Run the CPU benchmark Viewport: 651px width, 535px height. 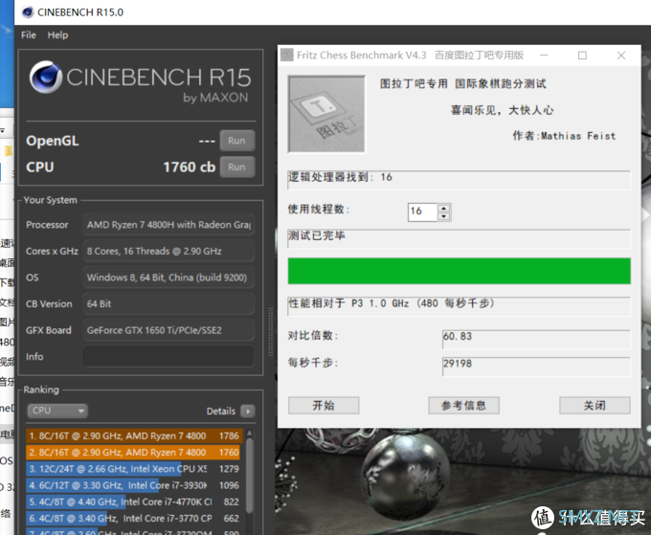(237, 167)
